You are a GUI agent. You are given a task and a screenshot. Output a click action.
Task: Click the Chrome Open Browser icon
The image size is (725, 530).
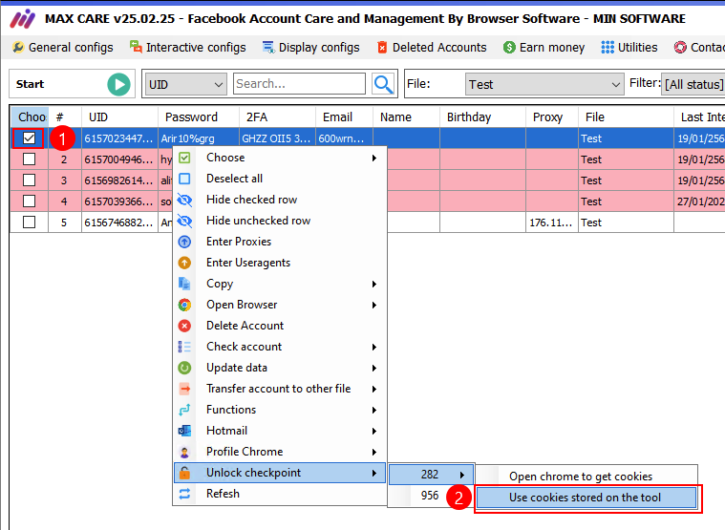coord(184,305)
